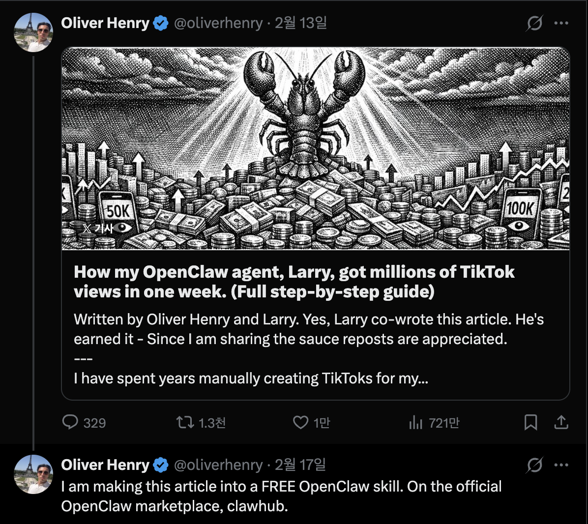This screenshot has height=524, width=588.
Task: Click the reply tweet text about clawhub
Action: pyautogui.click(x=281, y=496)
